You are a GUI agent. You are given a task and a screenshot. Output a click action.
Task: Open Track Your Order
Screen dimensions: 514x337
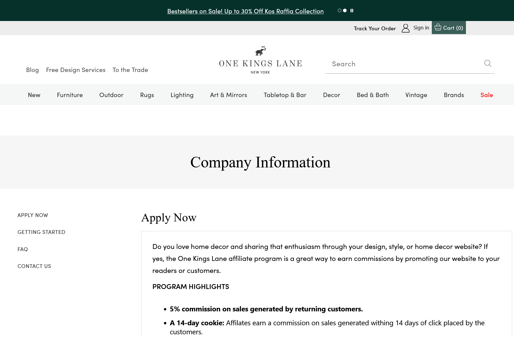(x=375, y=28)
